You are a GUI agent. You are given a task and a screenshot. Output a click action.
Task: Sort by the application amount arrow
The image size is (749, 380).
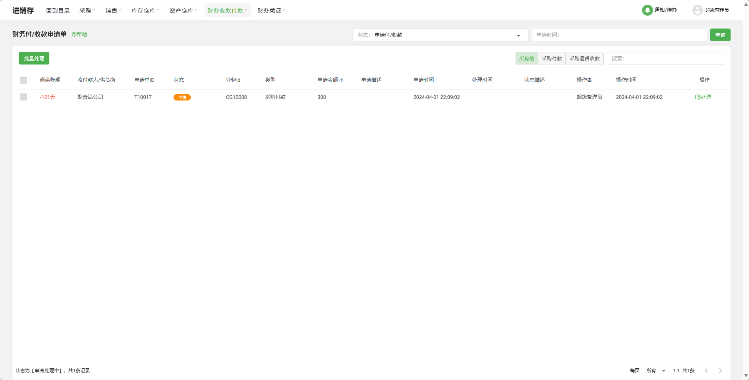coord(342,80)
